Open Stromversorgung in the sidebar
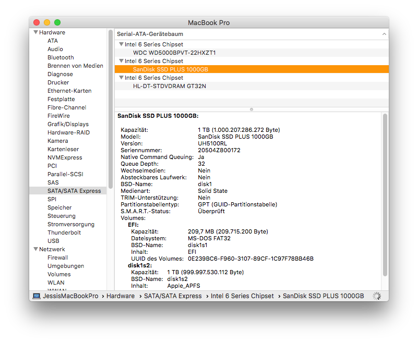The height and width of the screenshot is (343, 418). (71, 224)
